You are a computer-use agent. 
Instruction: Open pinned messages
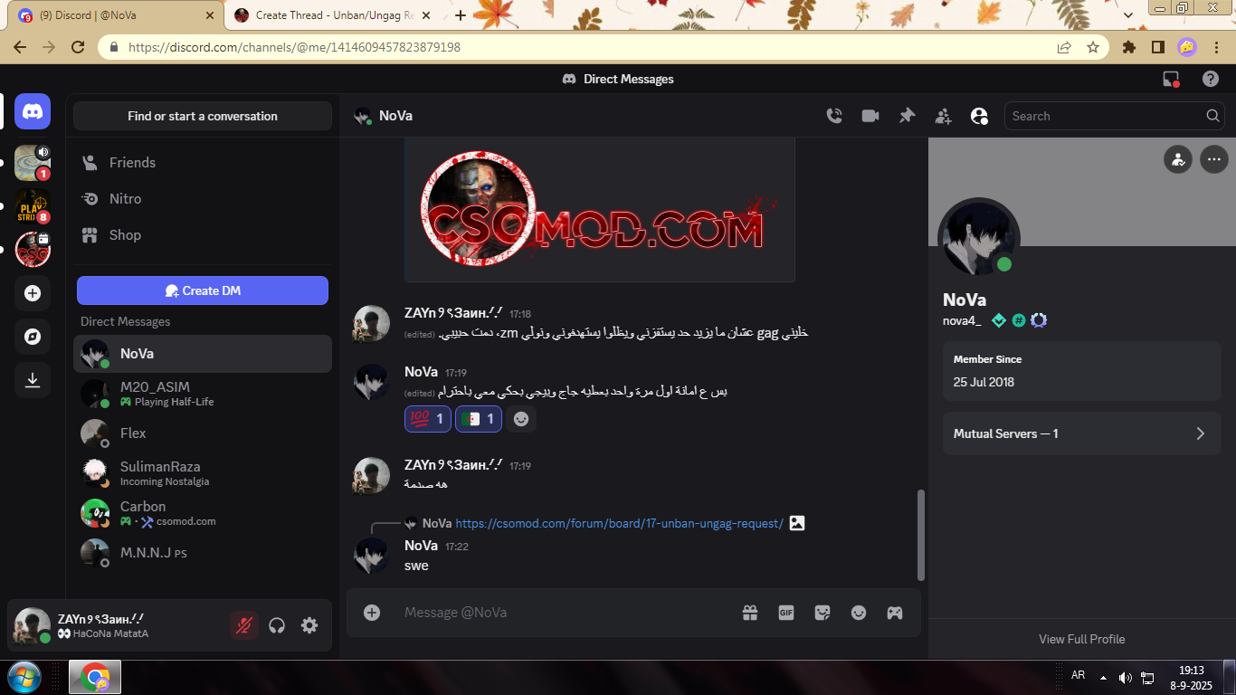point(907,116)
